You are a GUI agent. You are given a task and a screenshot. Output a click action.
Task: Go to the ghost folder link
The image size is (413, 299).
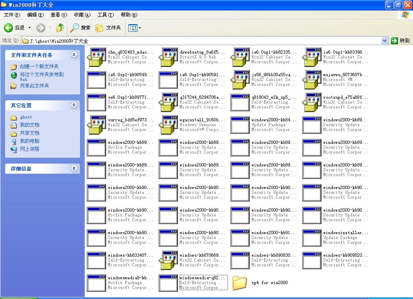point(26,117)
